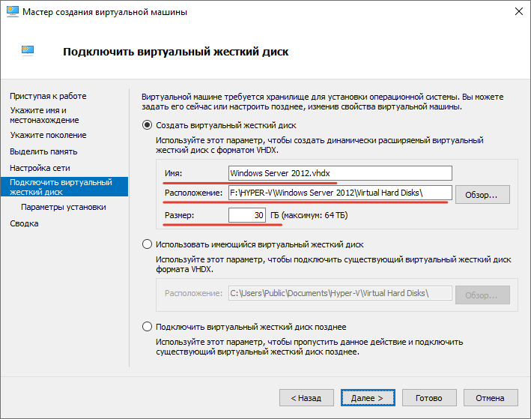Close the wizard window
Screen dimensions: 531x419
point(517,13)
